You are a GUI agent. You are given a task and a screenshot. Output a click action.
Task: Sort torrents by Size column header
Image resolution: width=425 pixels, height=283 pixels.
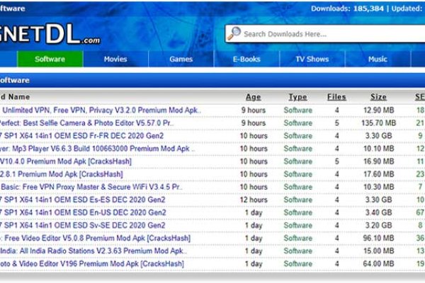pos(378,97)
